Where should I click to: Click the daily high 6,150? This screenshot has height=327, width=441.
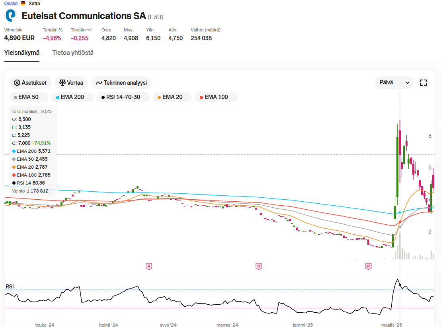coord(153,38)
